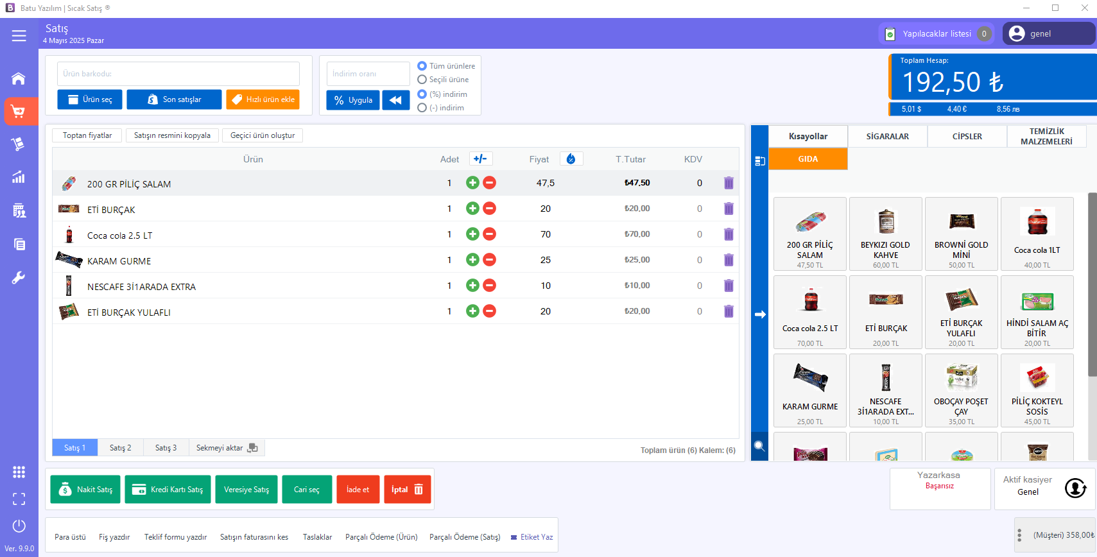Click the Nakit Satış button
Image resolution: width=1097 pixels, height=557 pixels.
(85, 490)
